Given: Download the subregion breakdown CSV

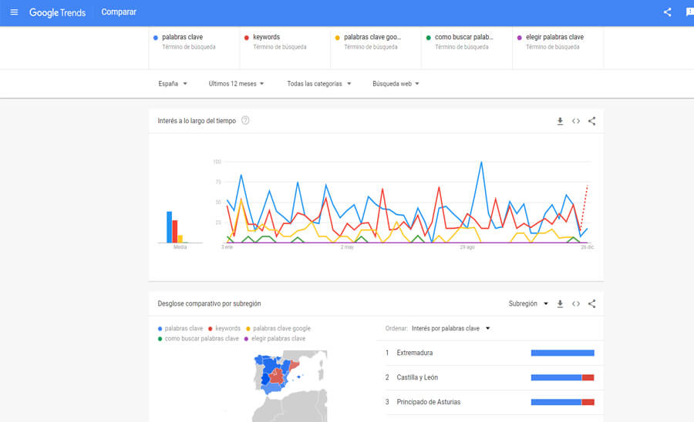Looking at the screenshot, I should click(x=560, y=304).
